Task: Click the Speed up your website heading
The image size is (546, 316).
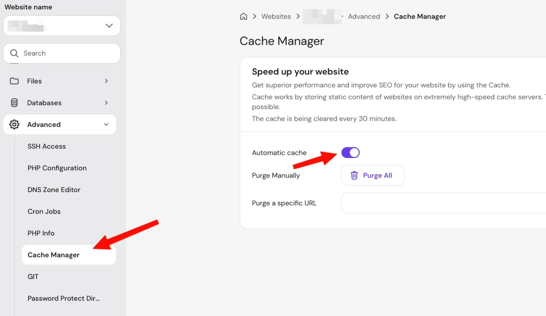Action: 300,72
